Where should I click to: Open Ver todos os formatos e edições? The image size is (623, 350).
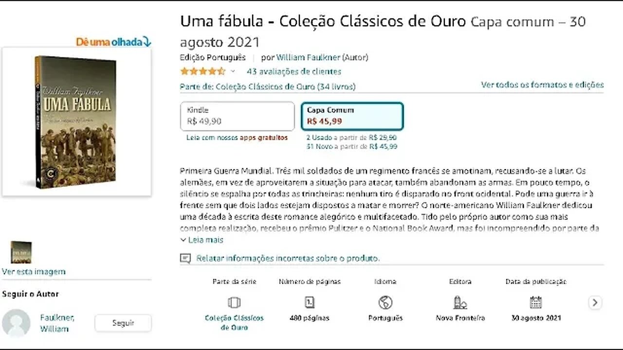click(542, 85)
